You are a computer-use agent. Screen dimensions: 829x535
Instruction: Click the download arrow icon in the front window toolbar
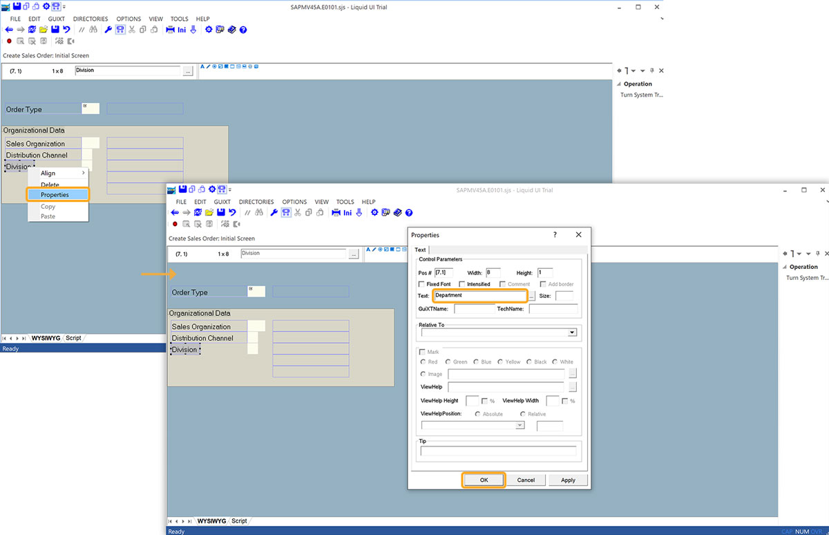[x=359, y=213]
